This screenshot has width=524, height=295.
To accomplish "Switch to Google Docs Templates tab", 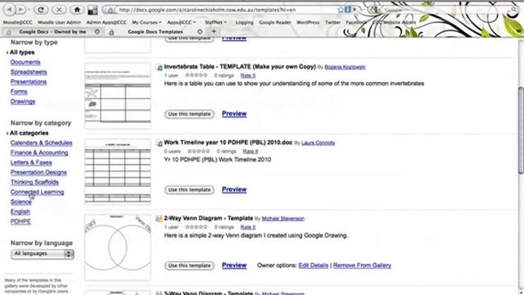I will (x=155, y=31).
